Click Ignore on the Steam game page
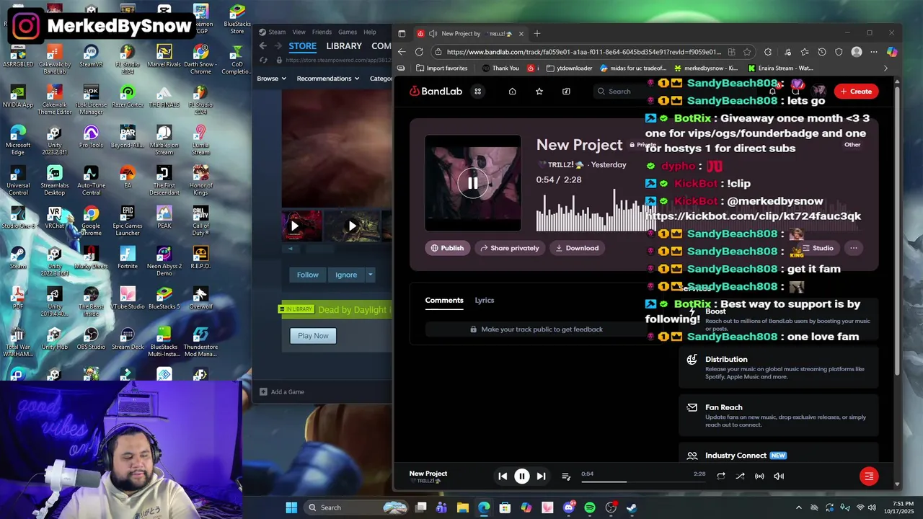This screenshot has height=519, width=923. coord(346,275)
